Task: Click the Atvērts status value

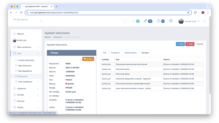Action: (x=70, y=84)
